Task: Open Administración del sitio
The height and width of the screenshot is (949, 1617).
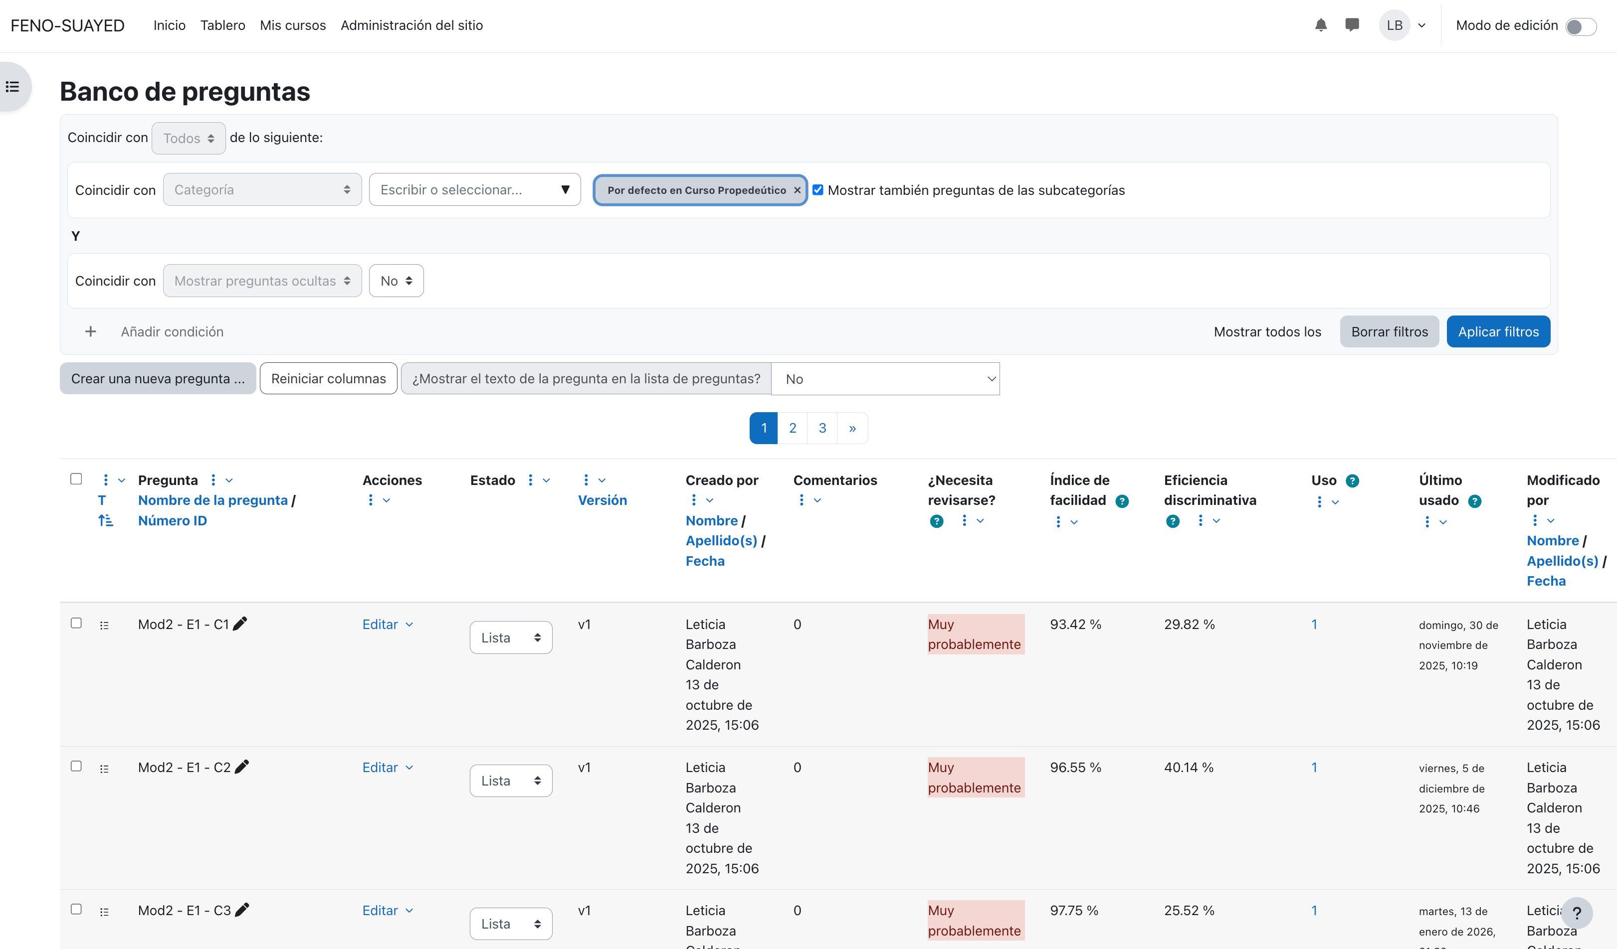Action: pyautogui.click(x=411, y=25)
